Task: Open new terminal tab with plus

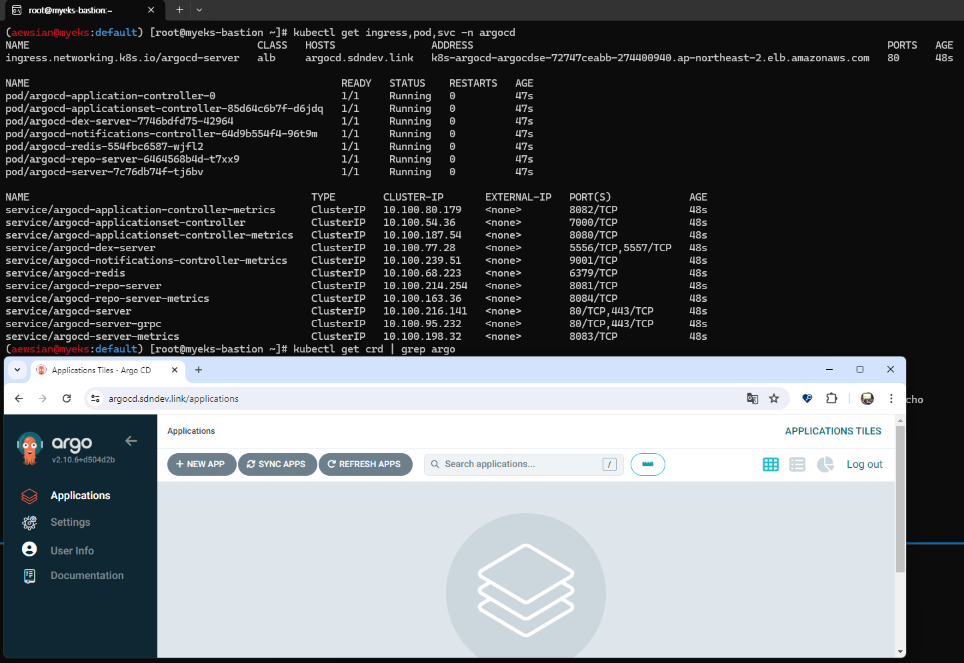Action: [179, 10]
